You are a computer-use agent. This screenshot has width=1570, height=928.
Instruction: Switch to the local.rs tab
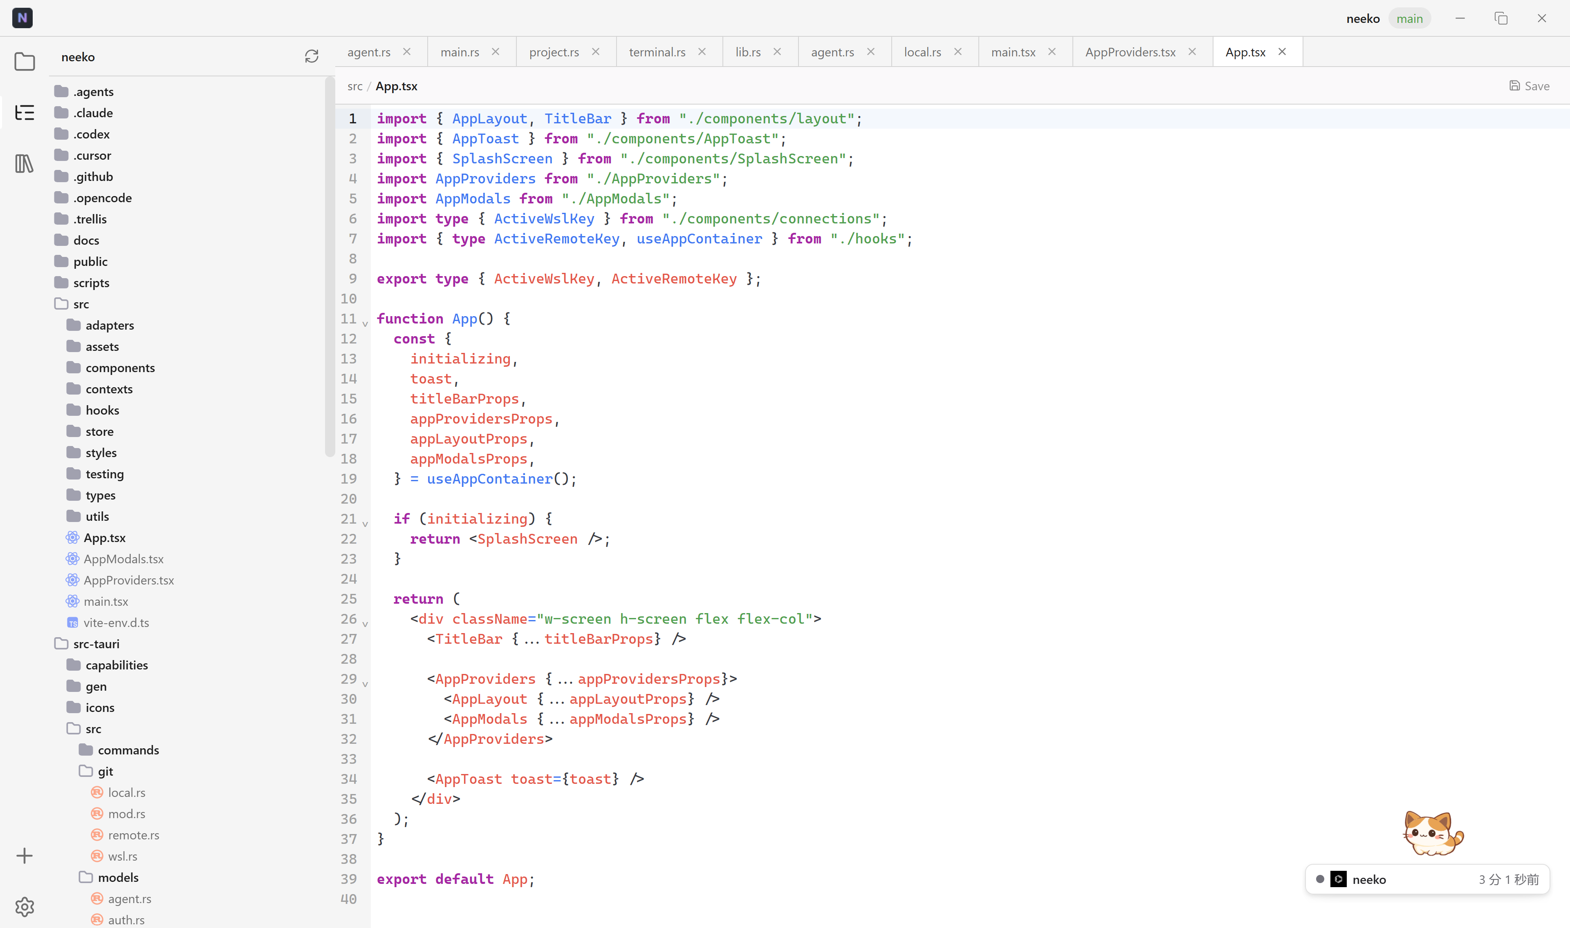coord(922,52)
